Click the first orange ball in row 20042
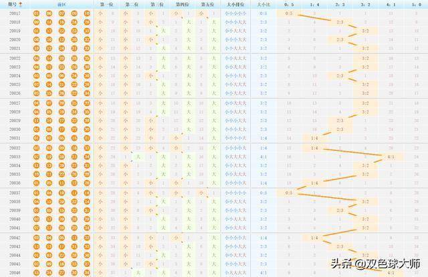Viewport: 428px width, 277px height. [35, 238]
